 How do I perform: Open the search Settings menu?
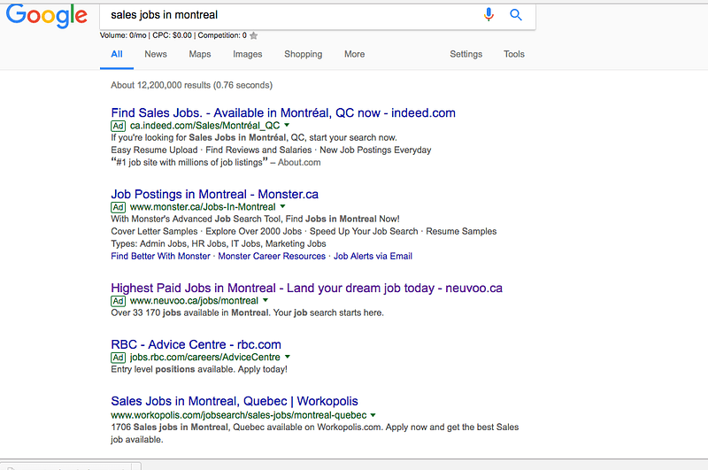[x=466, y=54]
